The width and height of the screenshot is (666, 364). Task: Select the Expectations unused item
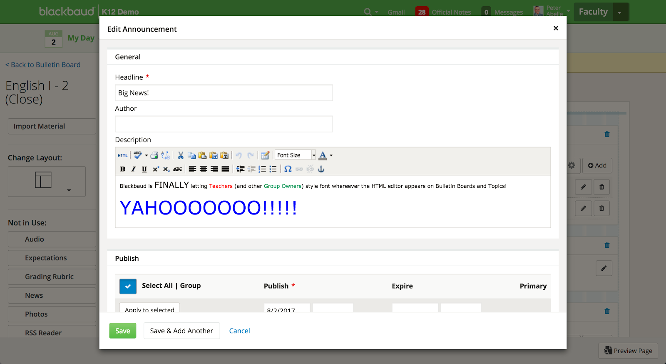pyautogui.click(x=52, y=258)
